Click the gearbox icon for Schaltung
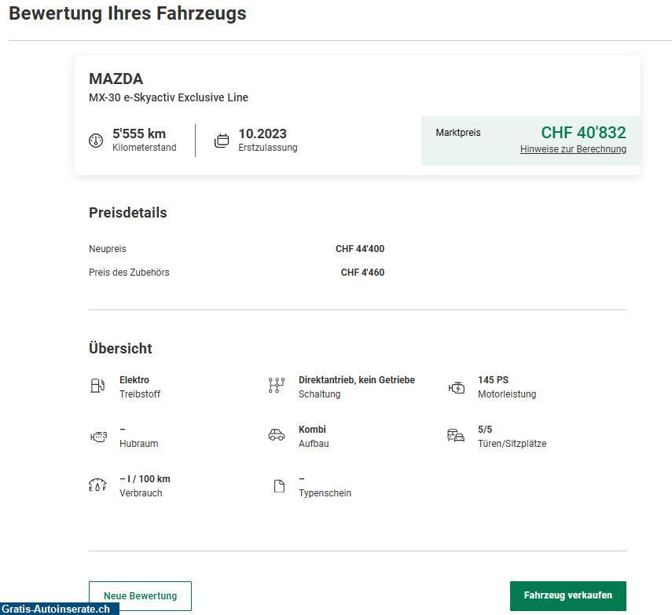 277,386
